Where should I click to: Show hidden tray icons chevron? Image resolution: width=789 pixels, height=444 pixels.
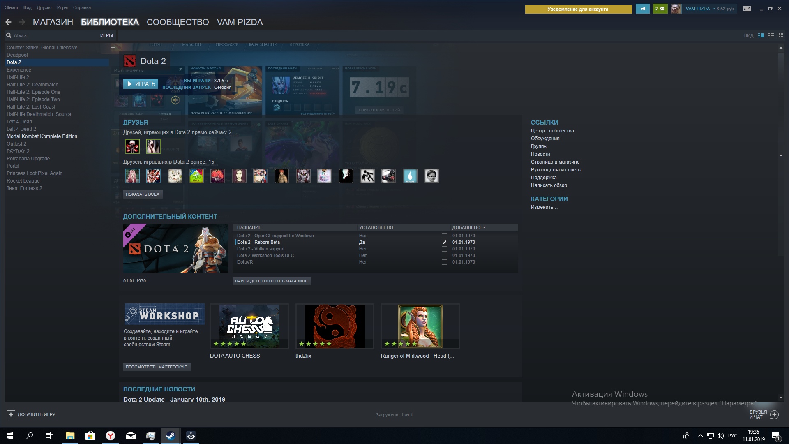coord(700,436)
